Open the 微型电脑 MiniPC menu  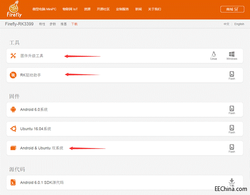click(44, 9)
